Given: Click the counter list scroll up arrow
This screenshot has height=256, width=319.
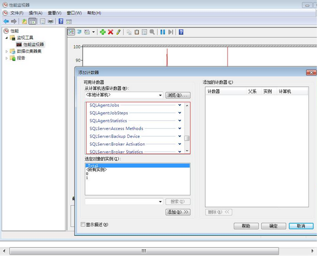Looking at the screenshot, I should tap(187, 105).
